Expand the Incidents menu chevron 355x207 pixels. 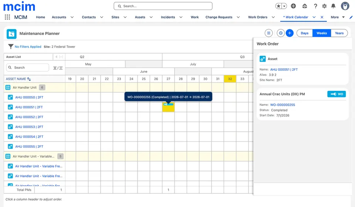(181, 17)
